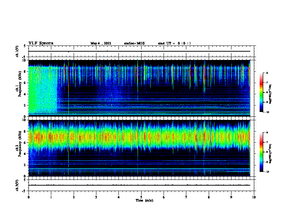Select the ch.2 colorbar log(PSD) unit label

point(270,153)
